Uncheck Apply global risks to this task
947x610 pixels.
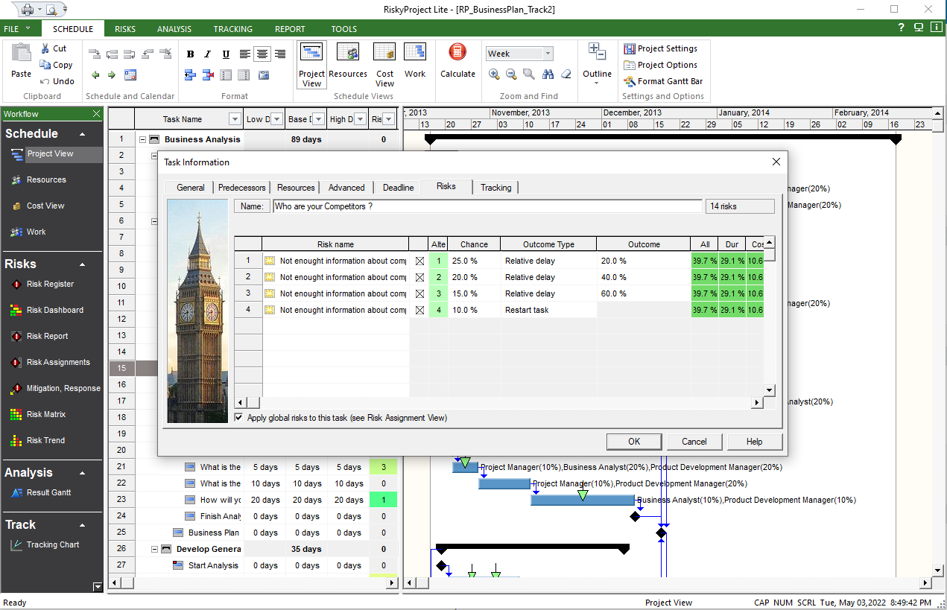(x=238, y=418)
